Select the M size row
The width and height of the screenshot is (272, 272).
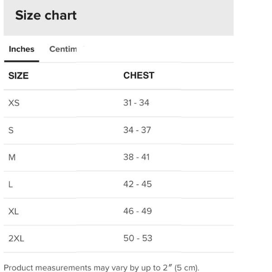[119, 158]
